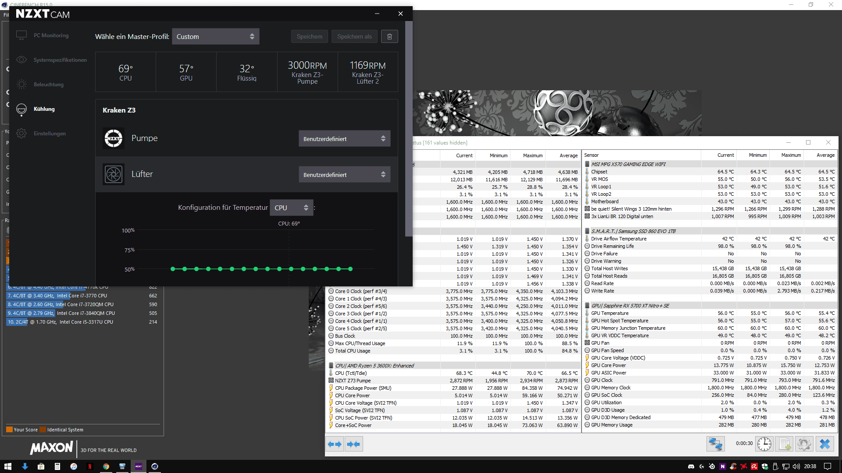Expand the Lüfter Benutzerdefiniert dropdown
This screenshot has width=842, height=473.
pyautogui.click(x=344, y=175)
